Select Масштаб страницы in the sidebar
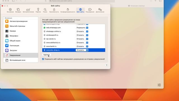This screenshot has height=101, width=179. (21, 26)
